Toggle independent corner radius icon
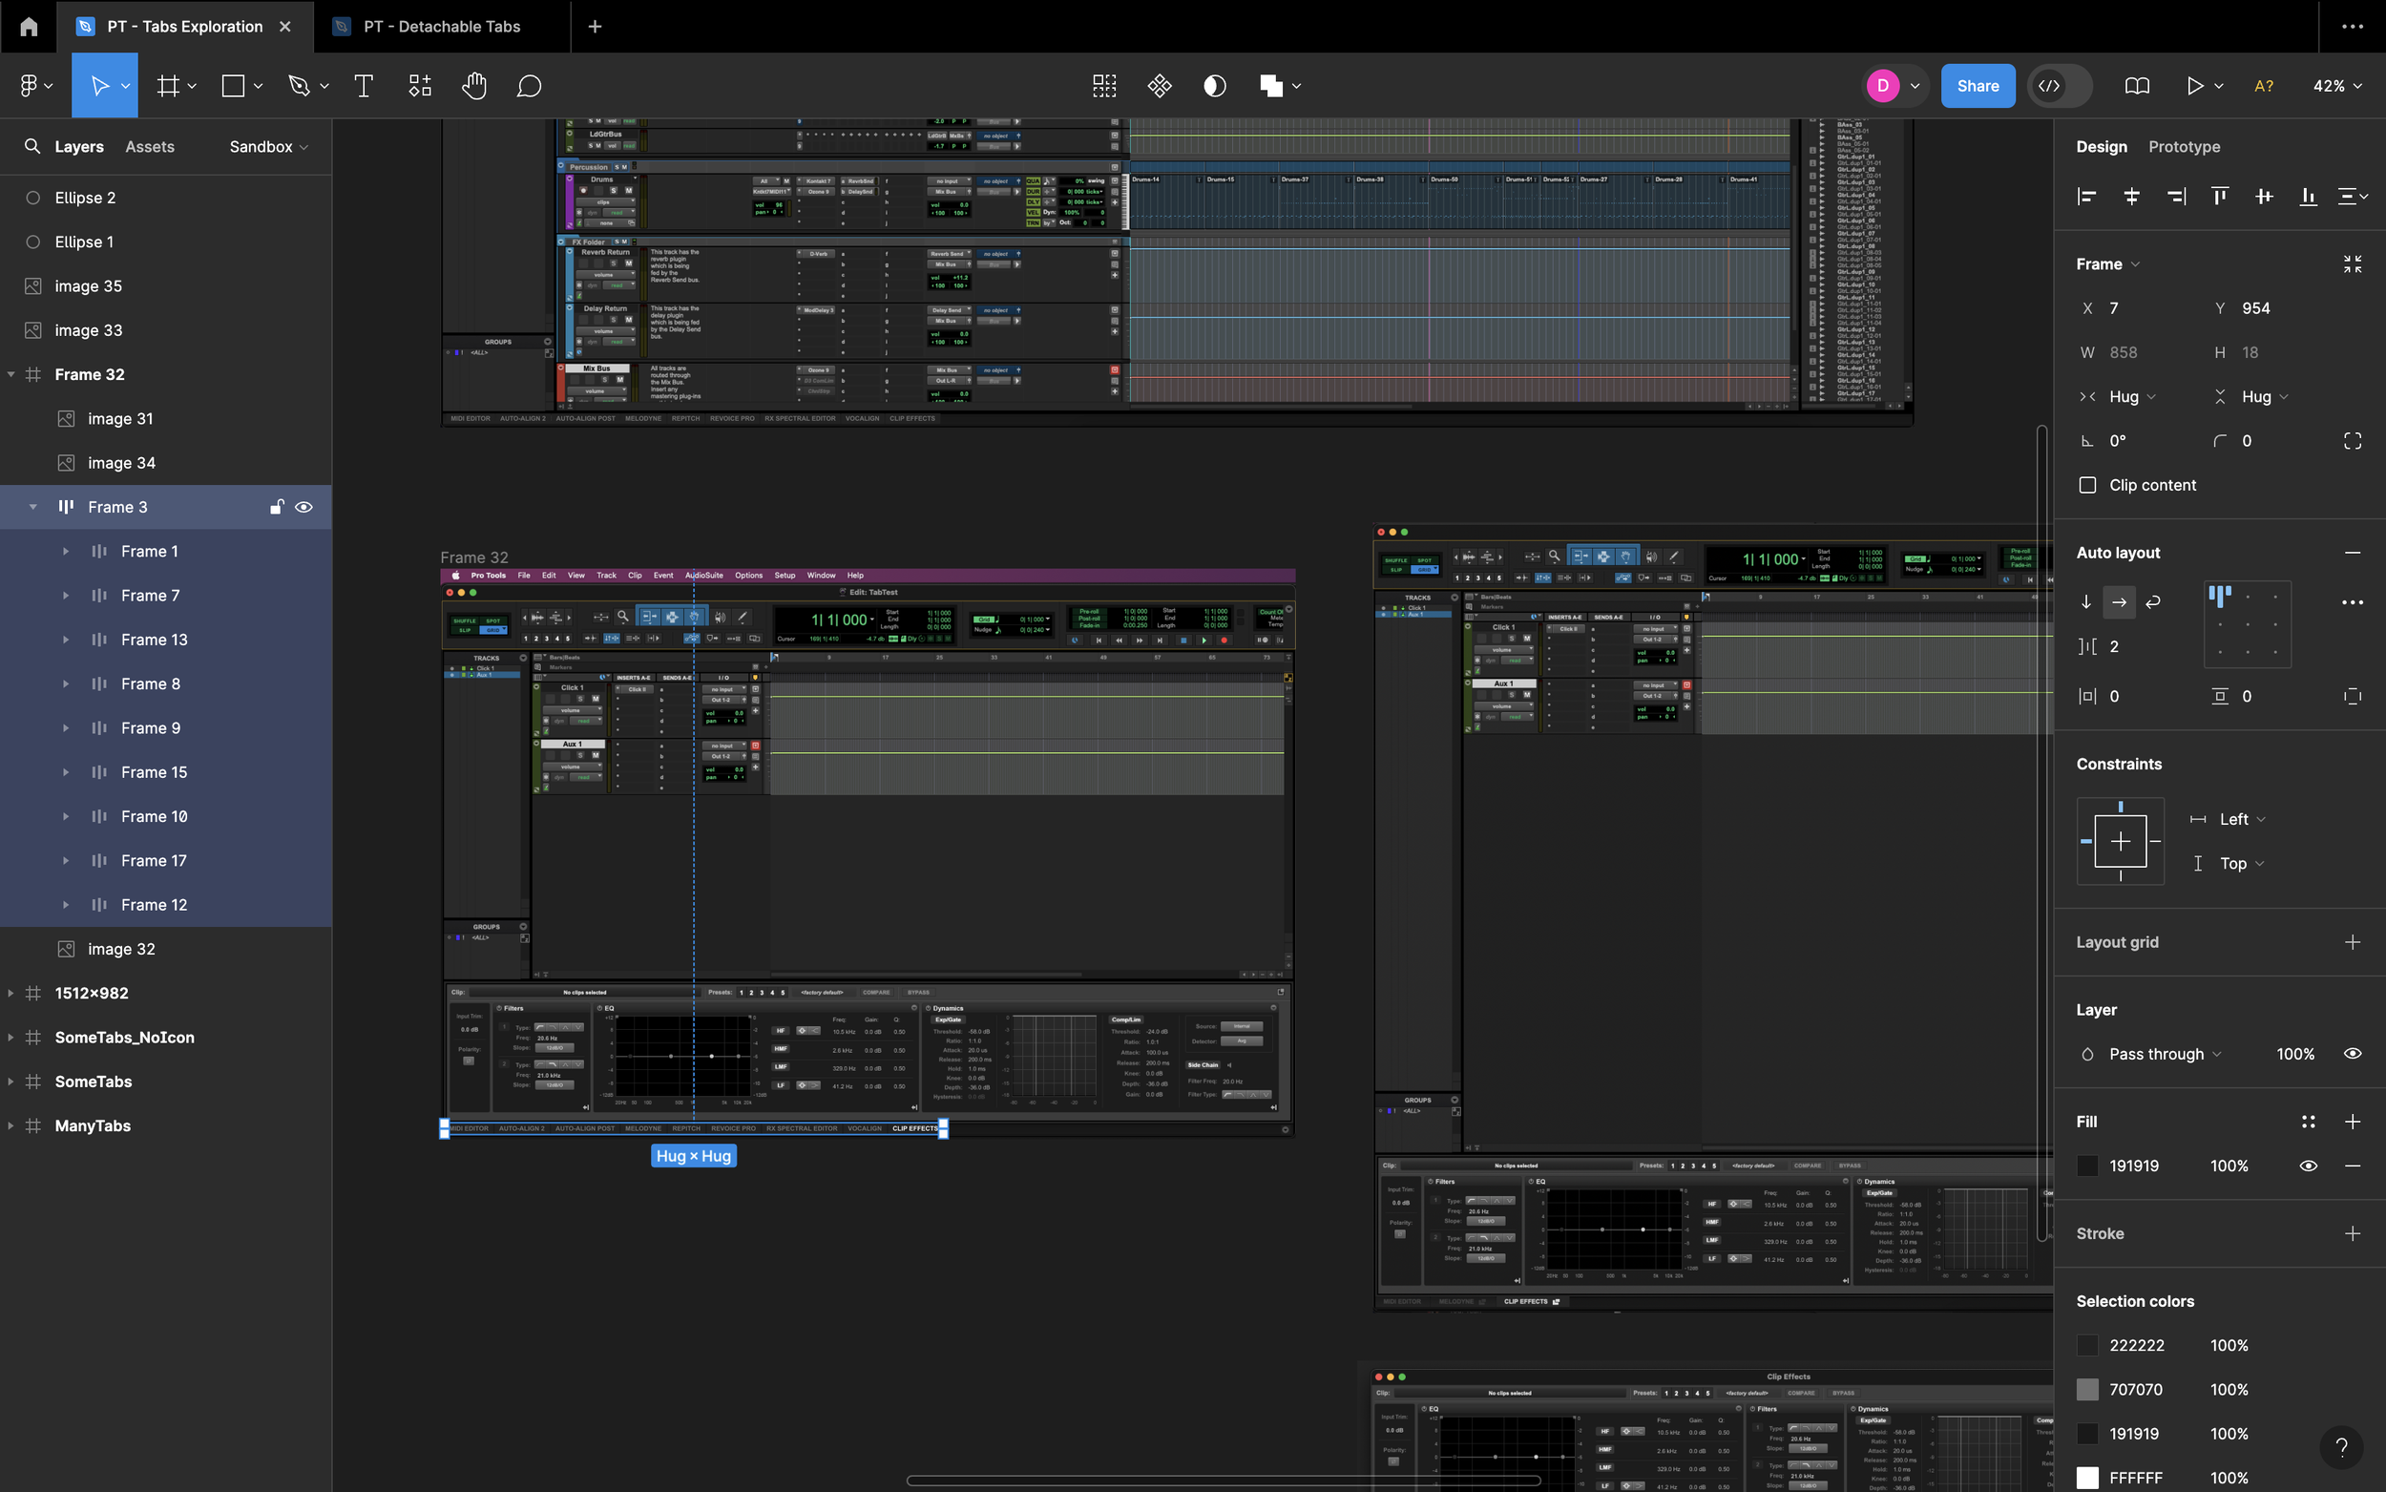The width and height of the screenshot is (2386, 1492). point(2353,441)
